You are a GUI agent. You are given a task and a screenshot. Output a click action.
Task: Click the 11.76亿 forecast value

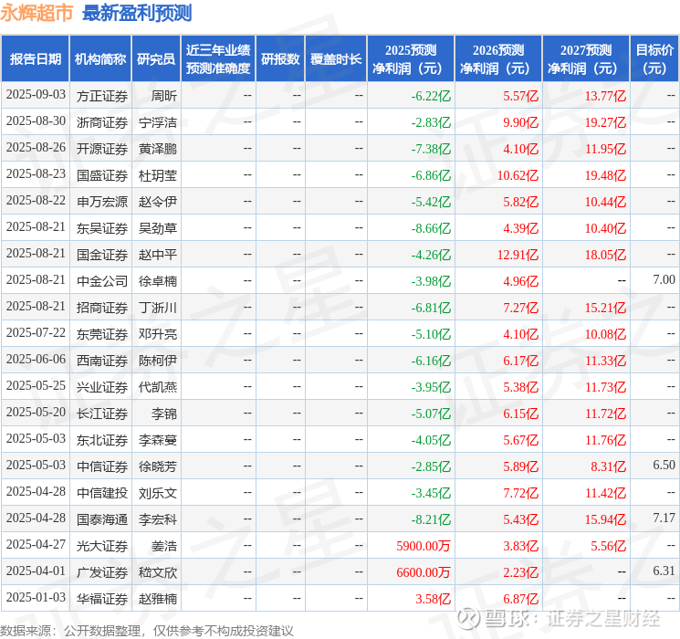click(x=605, y=440)
